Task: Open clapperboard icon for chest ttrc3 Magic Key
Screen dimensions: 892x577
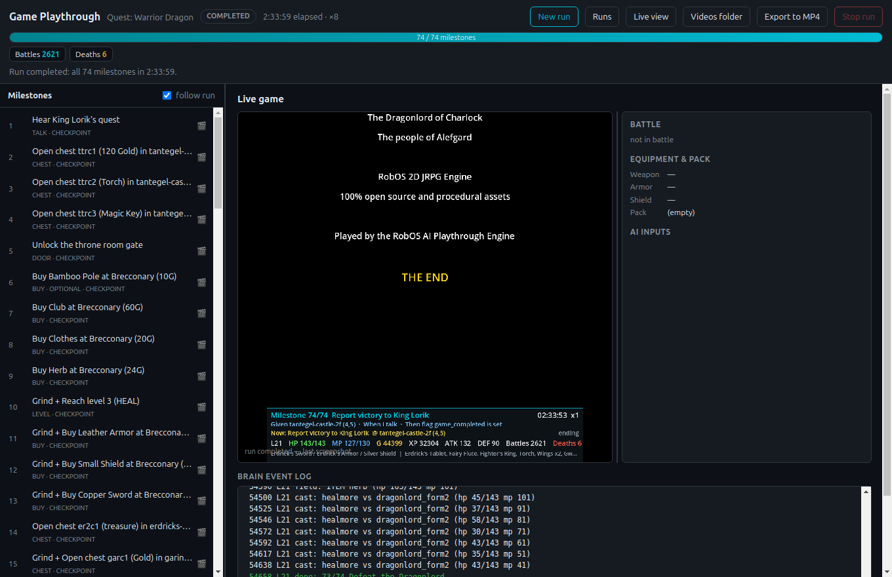Action: pyautogui.click(x=201, y=220)
